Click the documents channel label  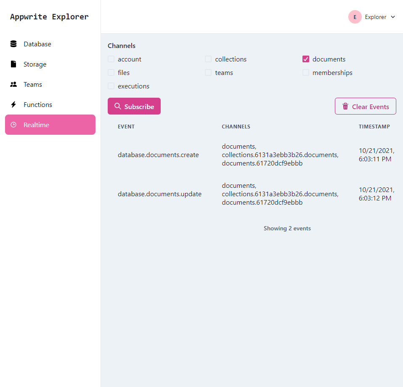(329, 59)
